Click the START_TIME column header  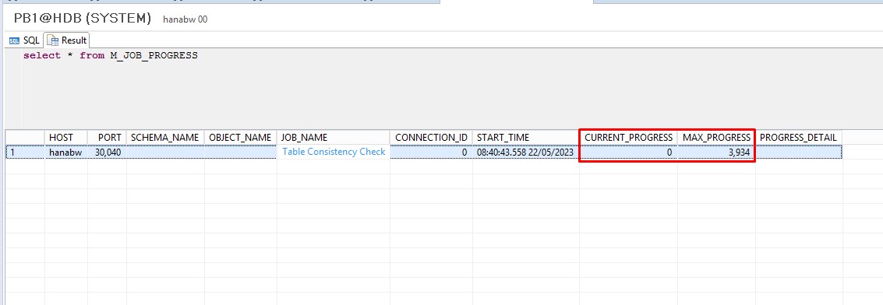pyautogui.click(x=525, y=138)
